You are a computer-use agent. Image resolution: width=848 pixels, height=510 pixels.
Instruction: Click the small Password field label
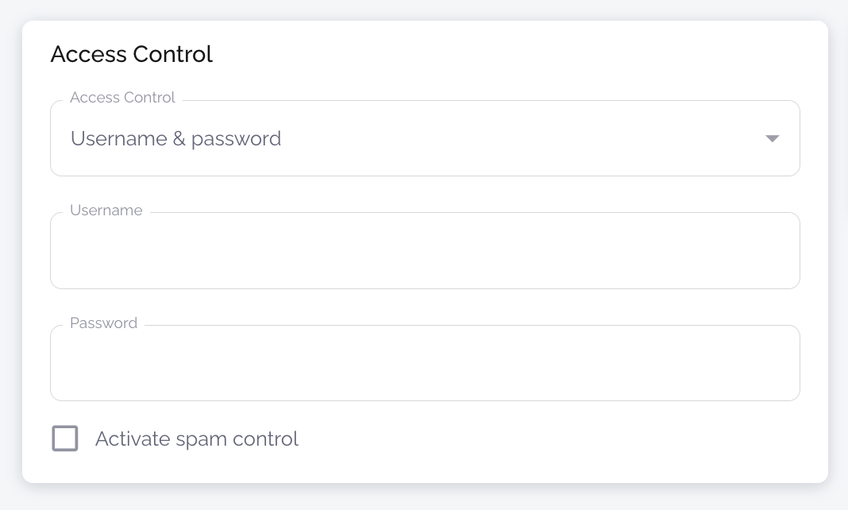tap(103, 323)
